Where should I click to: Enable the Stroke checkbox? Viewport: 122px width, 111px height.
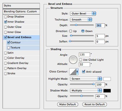point(5,73)
